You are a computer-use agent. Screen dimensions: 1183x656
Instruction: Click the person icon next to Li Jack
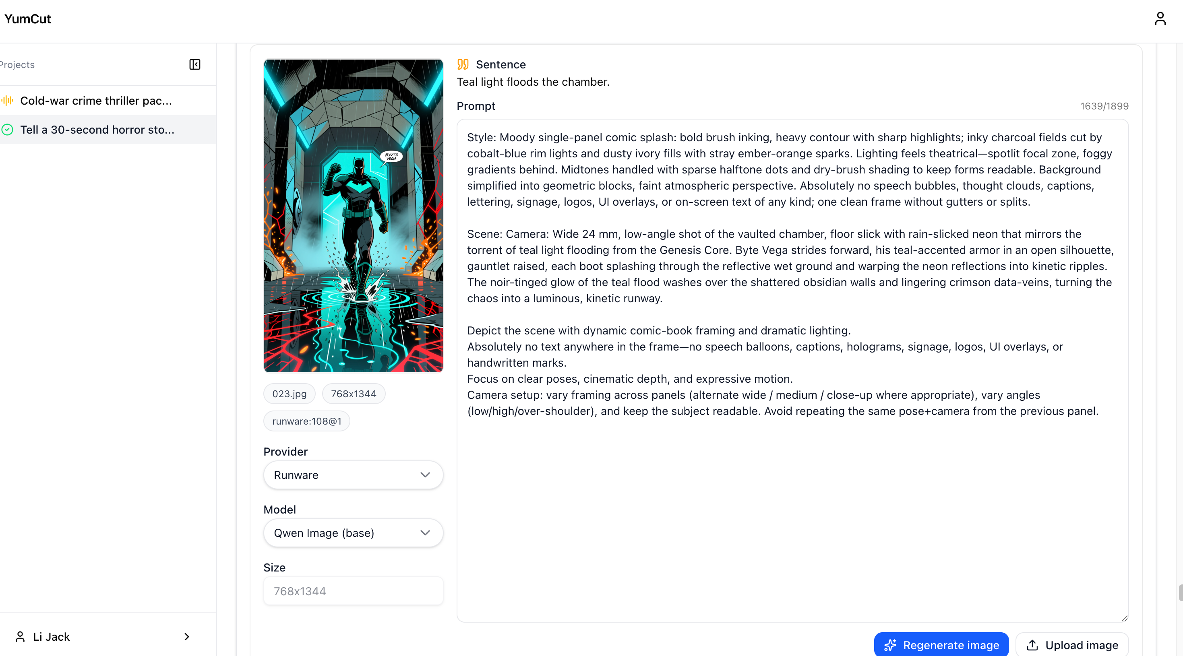click(20, 637)
